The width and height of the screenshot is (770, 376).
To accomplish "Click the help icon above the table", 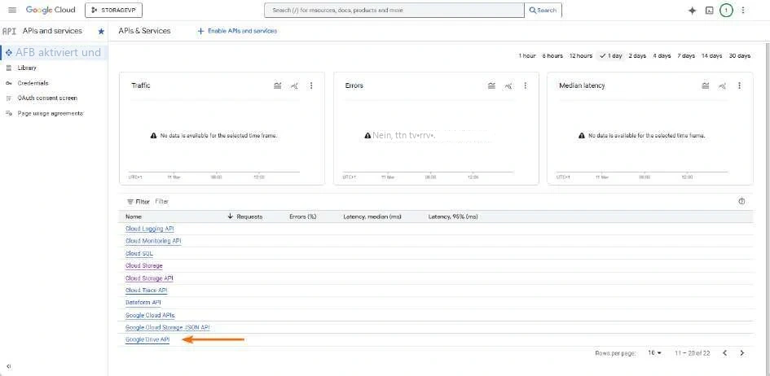I will pyautogui.click(x=741, y=201).
